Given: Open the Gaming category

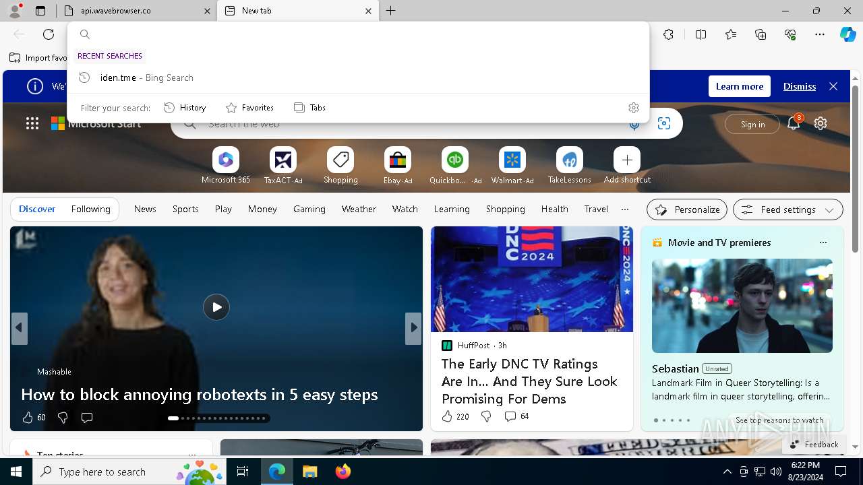Looking at the screenshot, I should pos(309,209).
